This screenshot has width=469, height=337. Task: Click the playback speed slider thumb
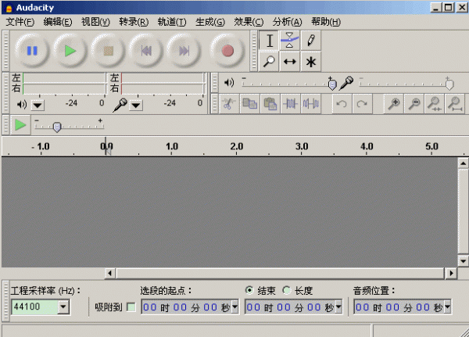pos(57,127)
